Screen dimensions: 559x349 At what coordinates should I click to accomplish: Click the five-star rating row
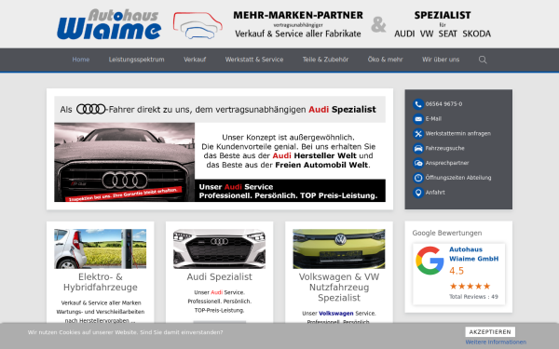[x=470, y=286]
